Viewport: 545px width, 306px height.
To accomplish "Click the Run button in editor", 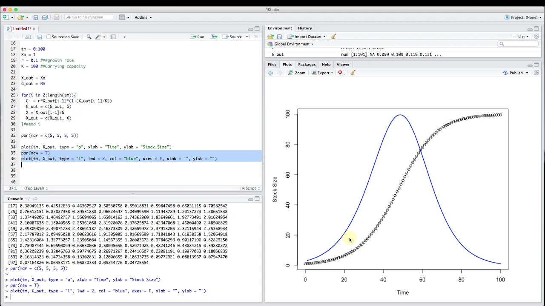I will pyautogui.click(x=197, y=37).
